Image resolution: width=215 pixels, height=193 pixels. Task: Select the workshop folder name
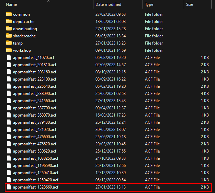[x=22, y=50]
